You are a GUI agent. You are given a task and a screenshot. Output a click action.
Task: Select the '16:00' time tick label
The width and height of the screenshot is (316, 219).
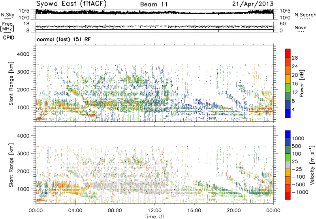pos(194,211)
